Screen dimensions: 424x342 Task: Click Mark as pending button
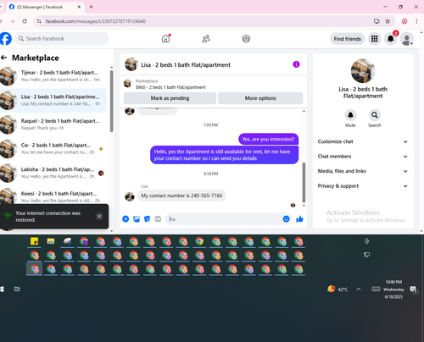tap(170, 98)
